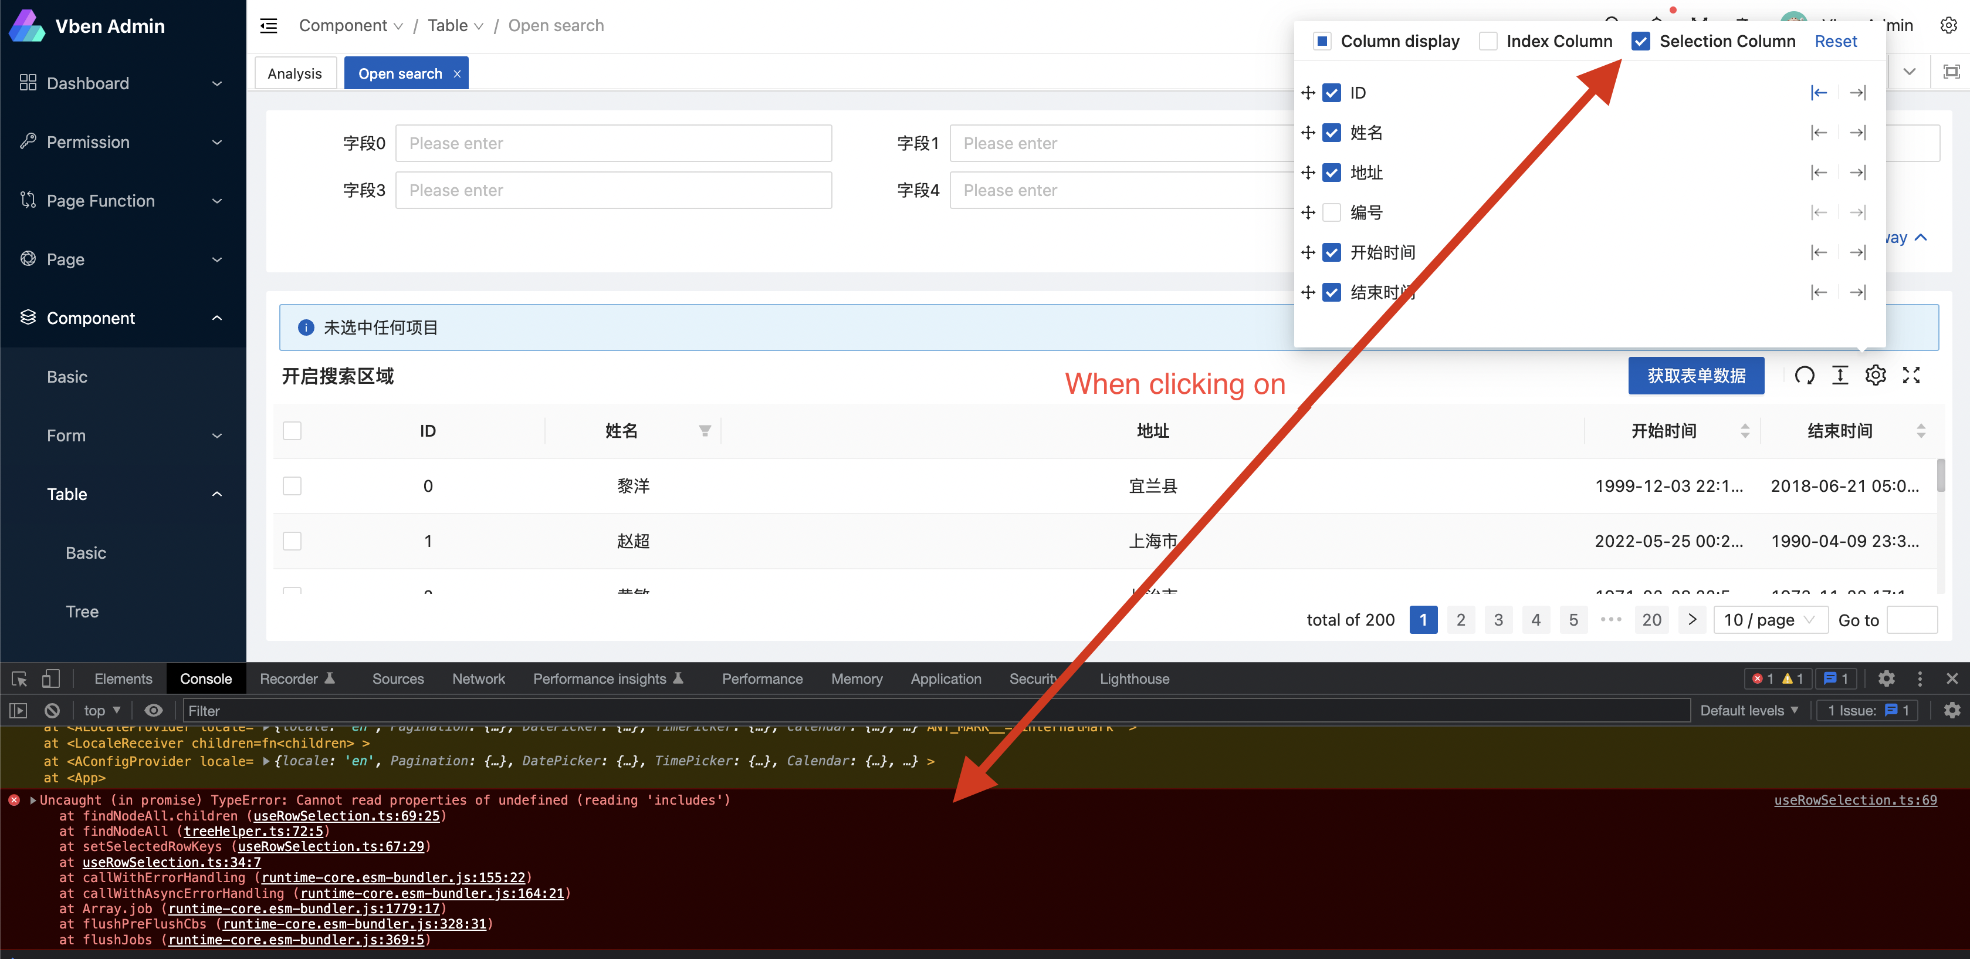Image resolution: width=1970 pixels, height=959 pixels.
Task: Open DevTools inspect element picker
Action: pos(19,679)
